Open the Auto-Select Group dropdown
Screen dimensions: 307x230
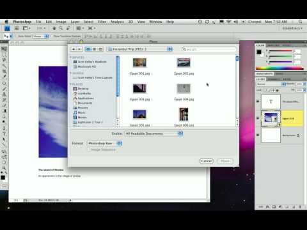tap(40, 36)
